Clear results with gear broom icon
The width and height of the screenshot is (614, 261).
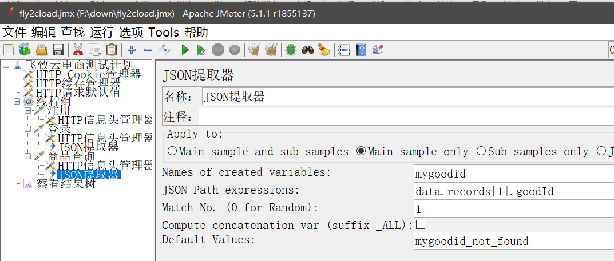(255, 50)
